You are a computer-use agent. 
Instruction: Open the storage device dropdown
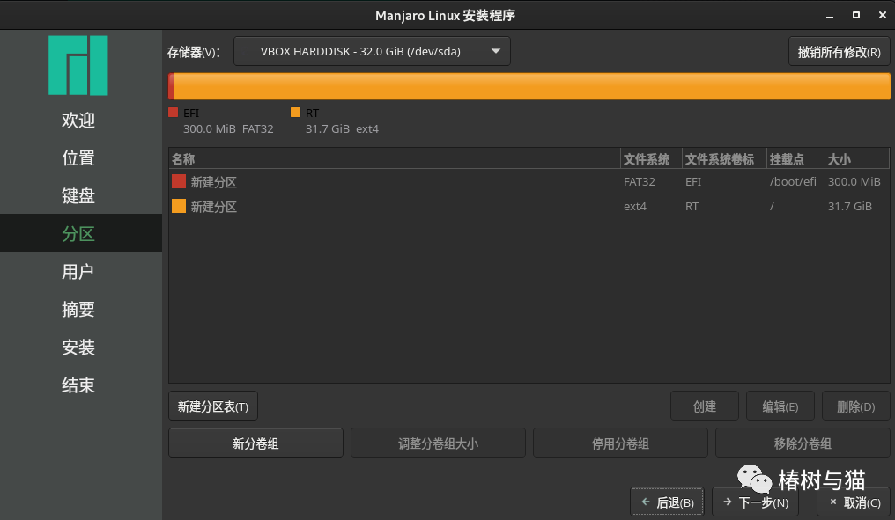[372, 51]
